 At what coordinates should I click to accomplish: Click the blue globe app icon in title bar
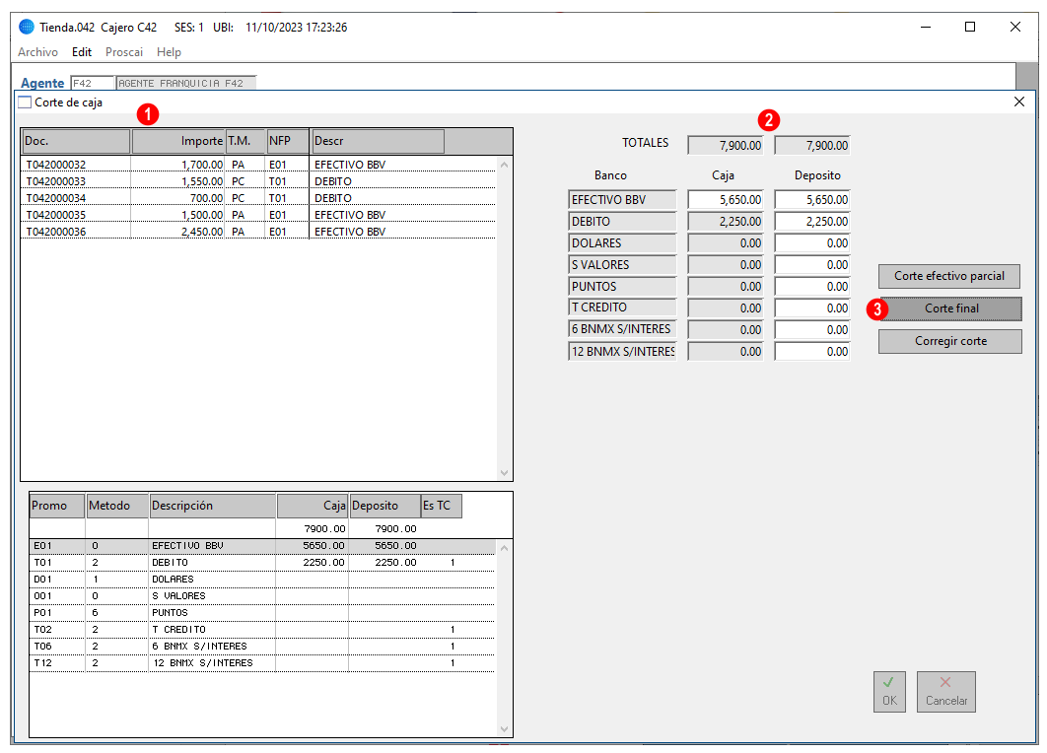point(26,27)
